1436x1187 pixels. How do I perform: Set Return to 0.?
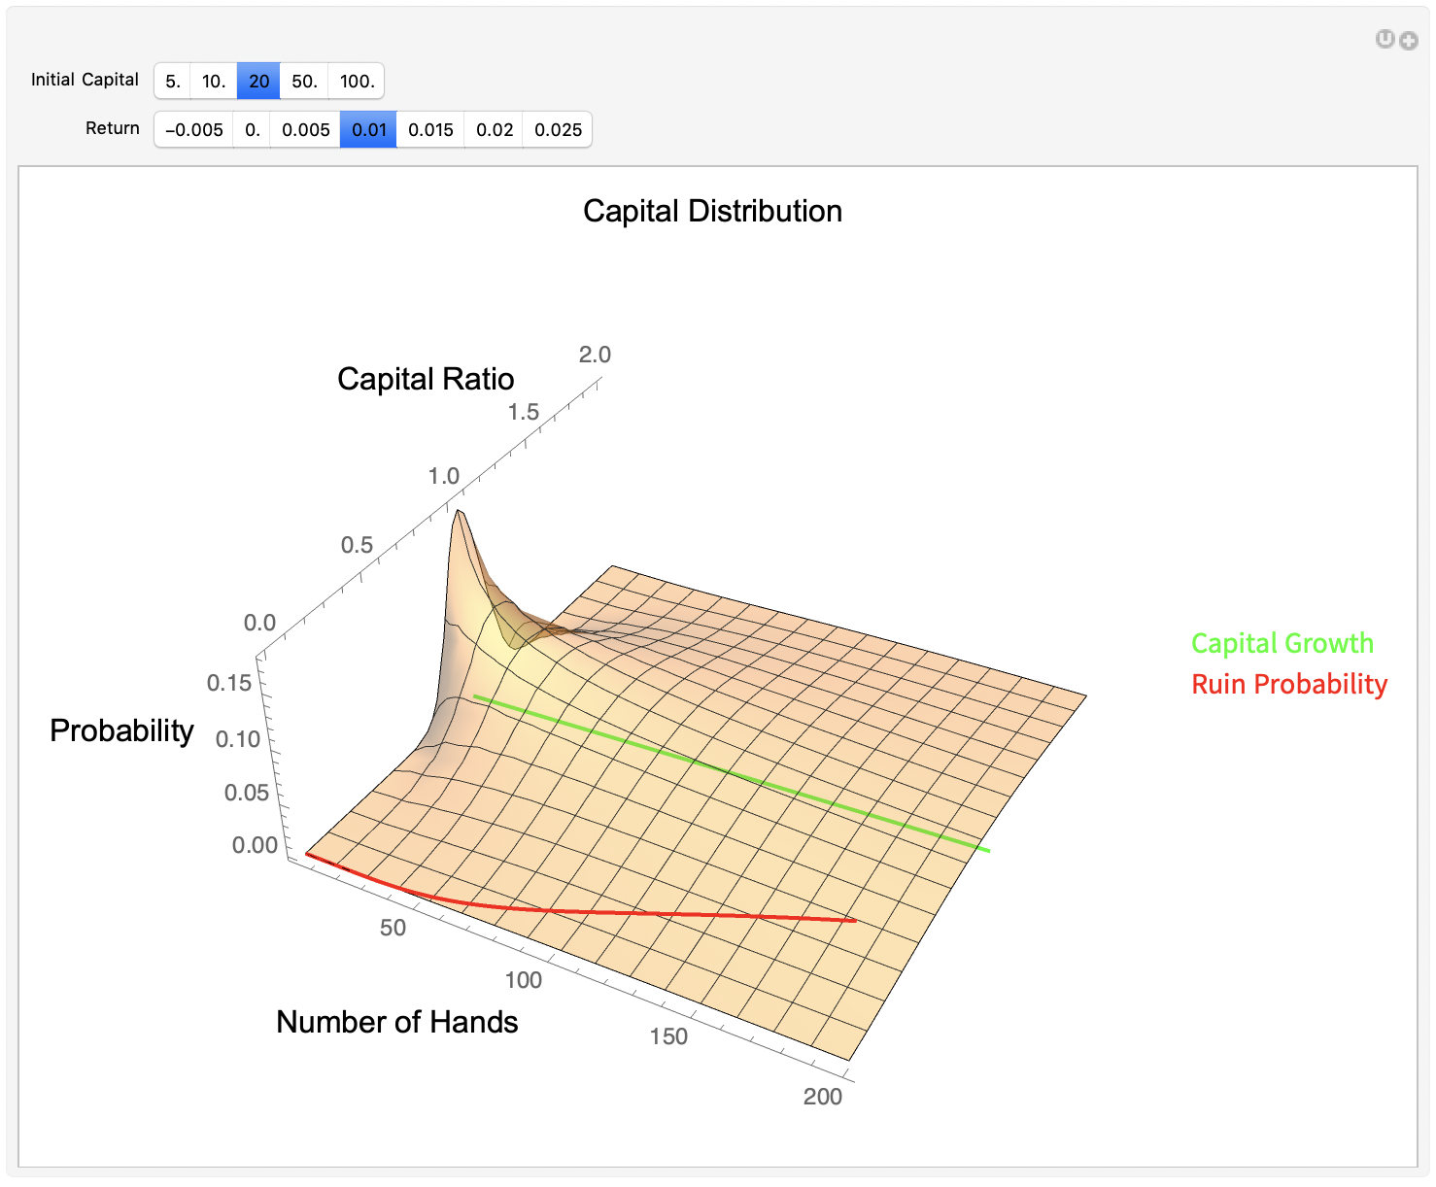pos(252,129)
